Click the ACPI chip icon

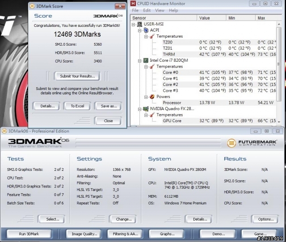pyautogui.click(x=146, y=30)
